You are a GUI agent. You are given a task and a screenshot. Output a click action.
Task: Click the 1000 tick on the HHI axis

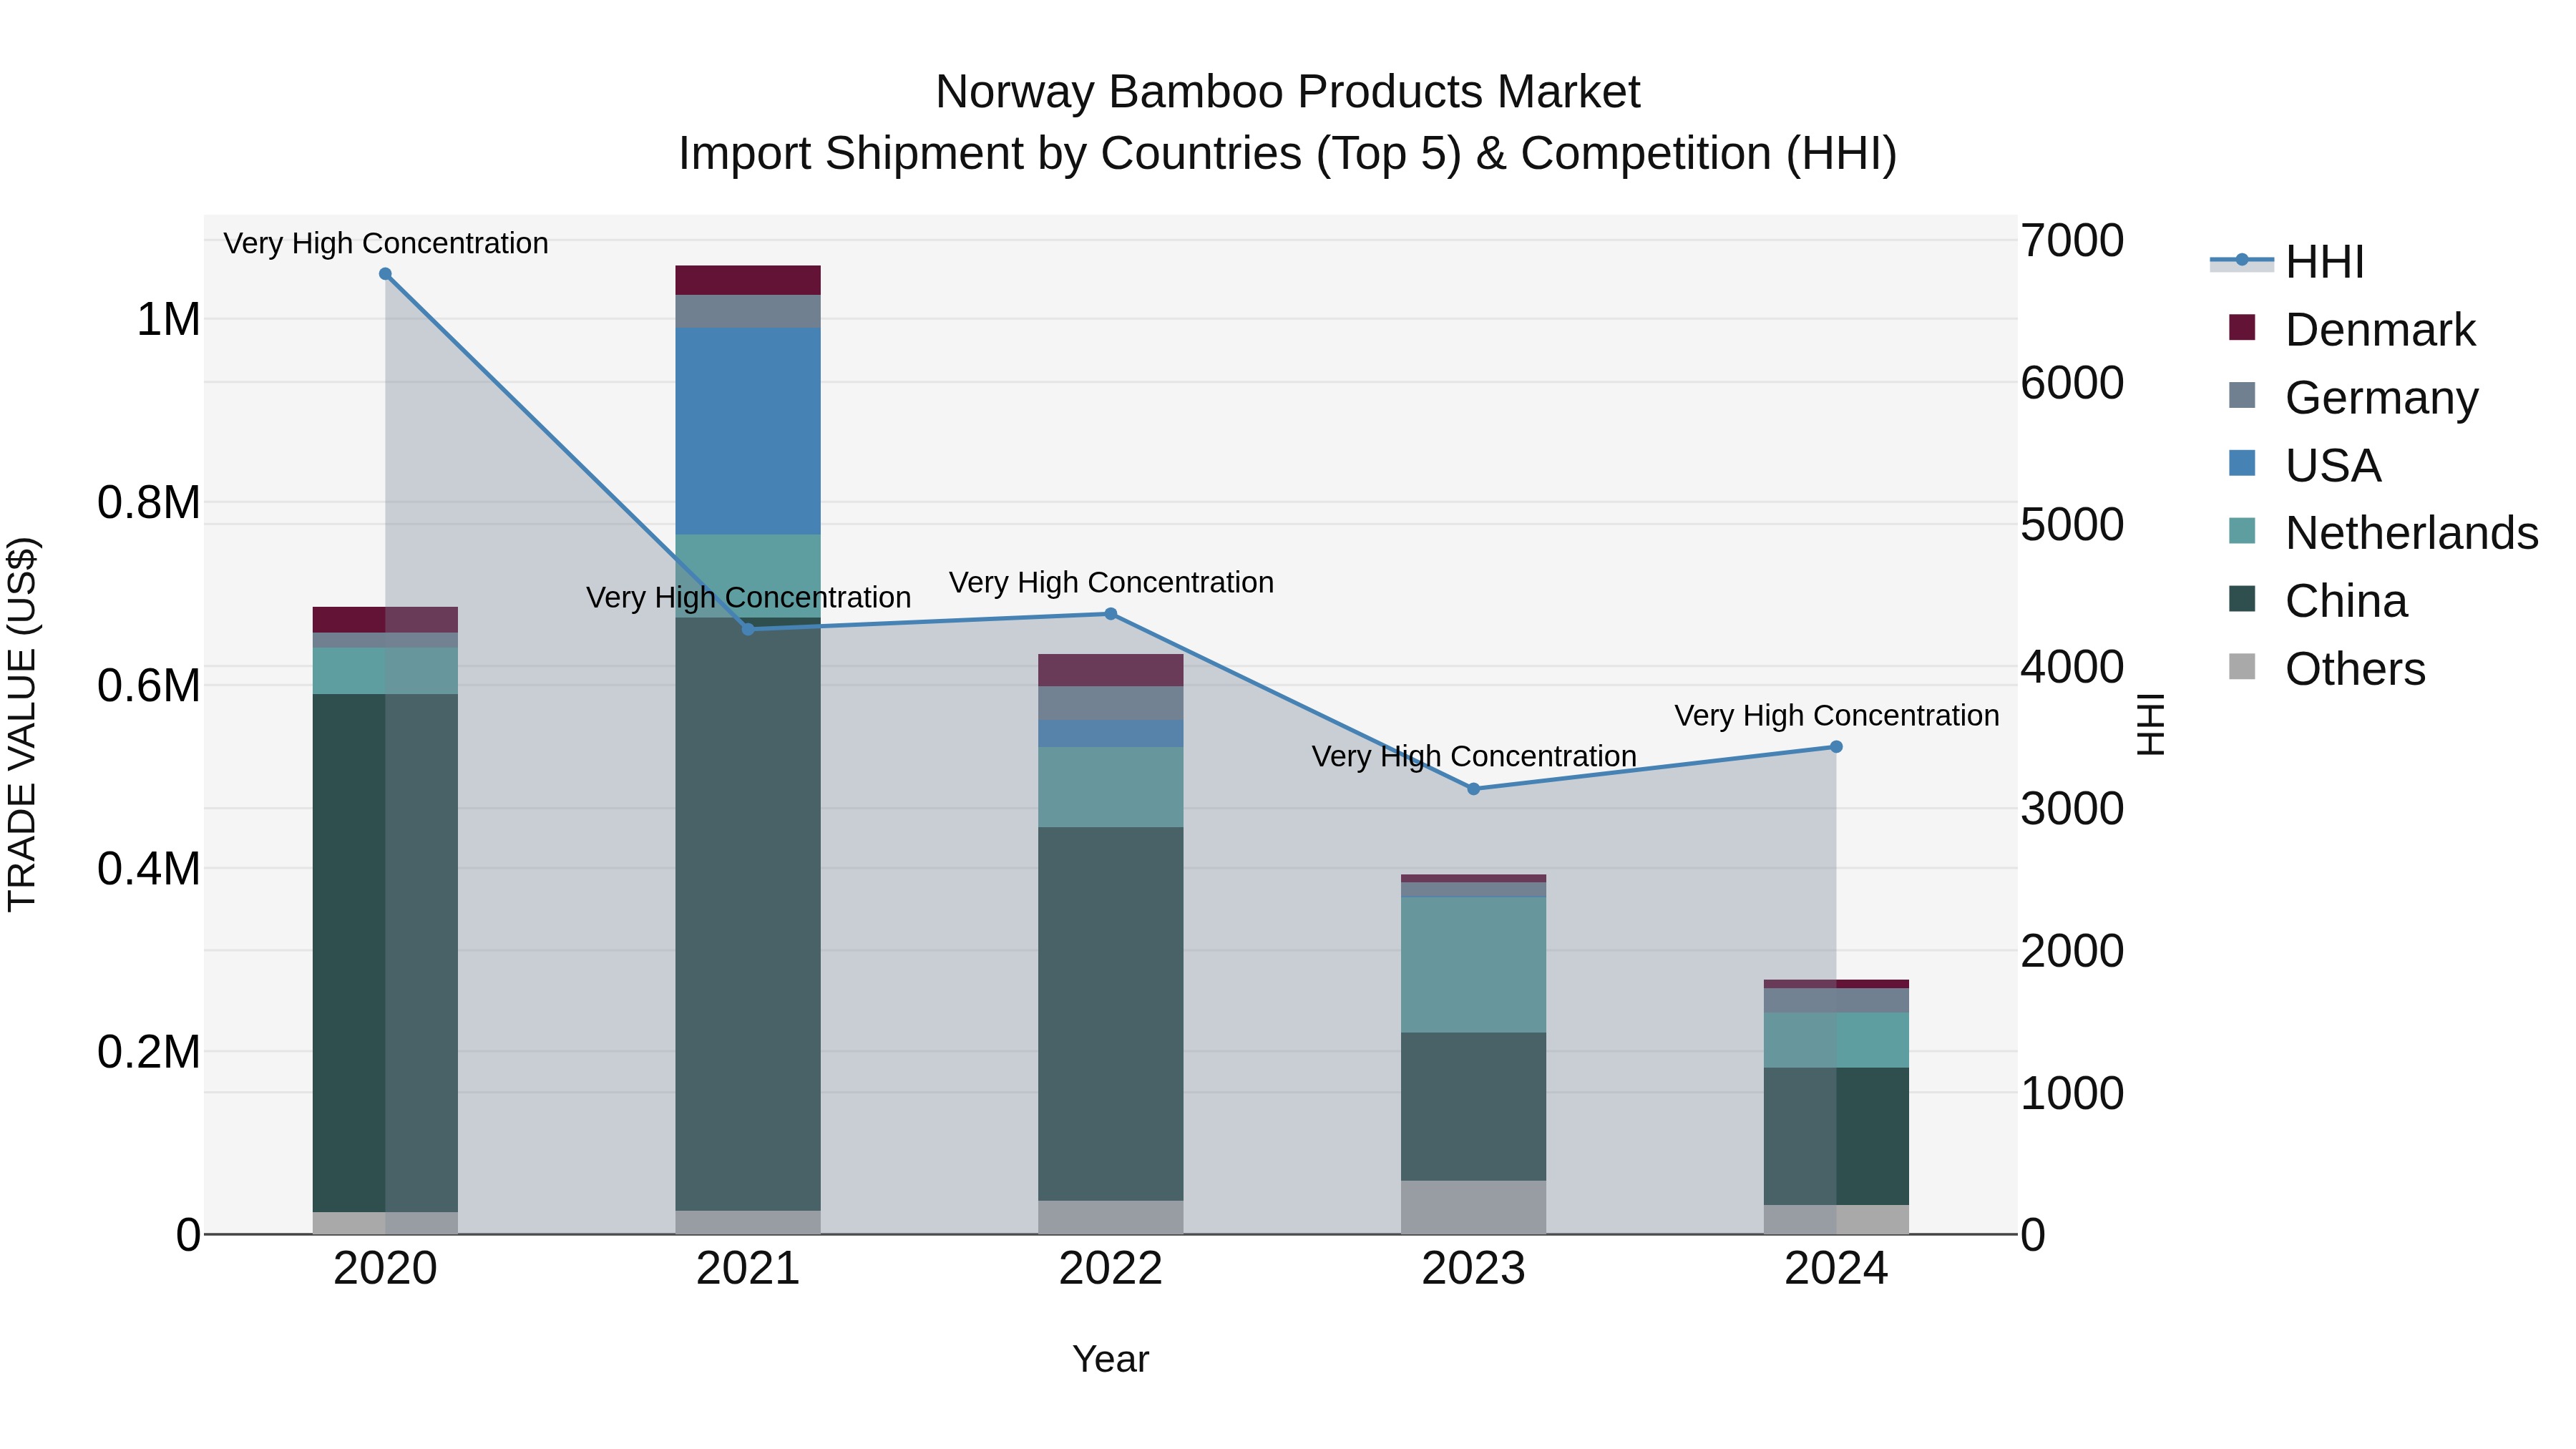[x=2072, y=1093]
